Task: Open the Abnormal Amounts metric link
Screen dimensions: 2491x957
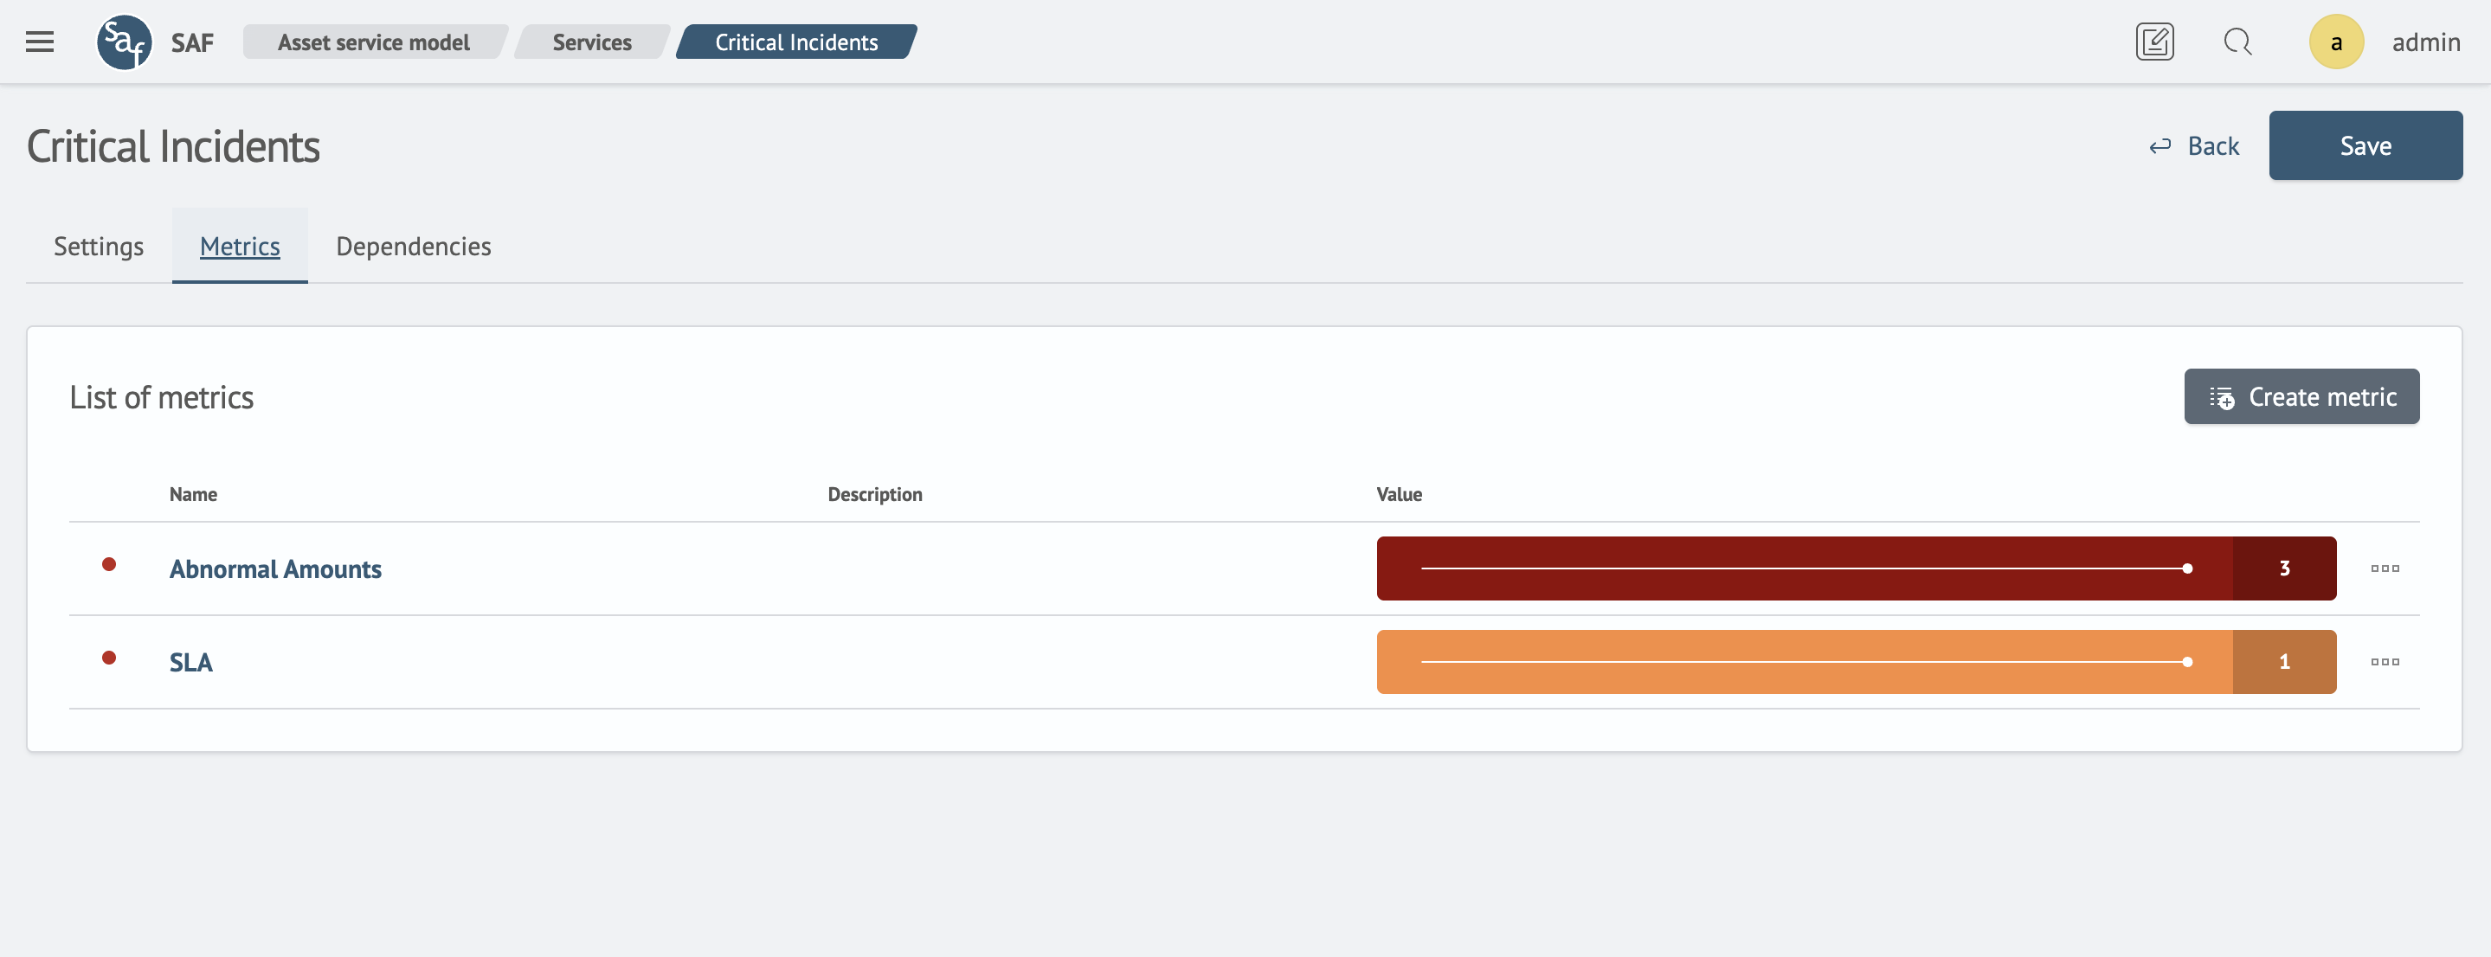Action: coord(275,569)
